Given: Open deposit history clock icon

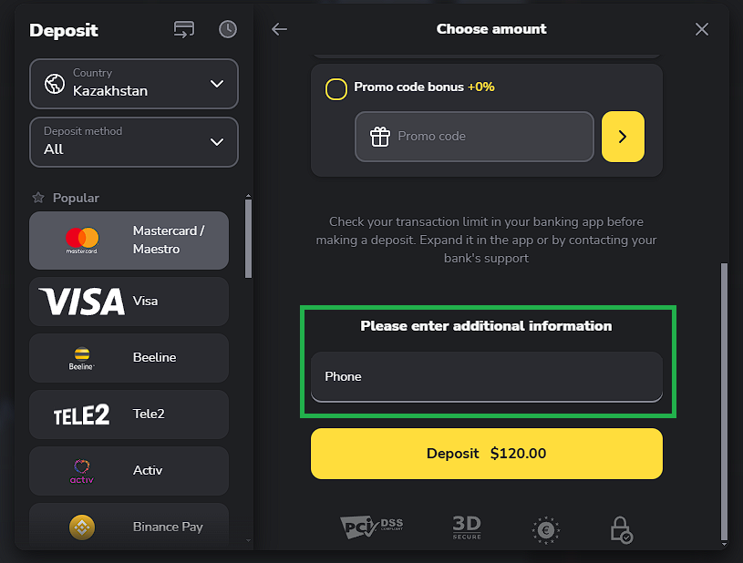Looking at the screenshot, I should coord(227,29).
